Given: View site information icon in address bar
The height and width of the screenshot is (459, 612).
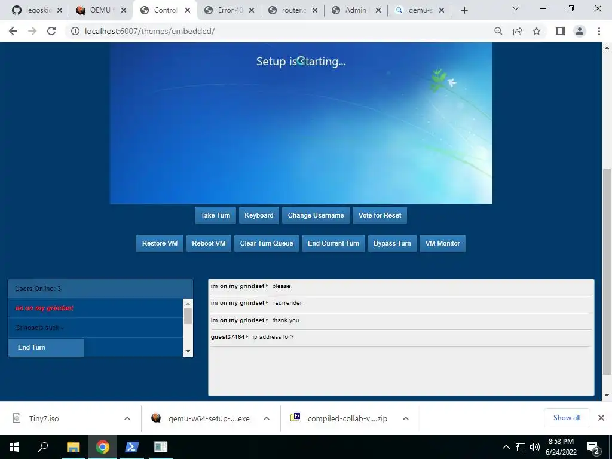Looking at the screenshot, I should (x=75, y=31).
